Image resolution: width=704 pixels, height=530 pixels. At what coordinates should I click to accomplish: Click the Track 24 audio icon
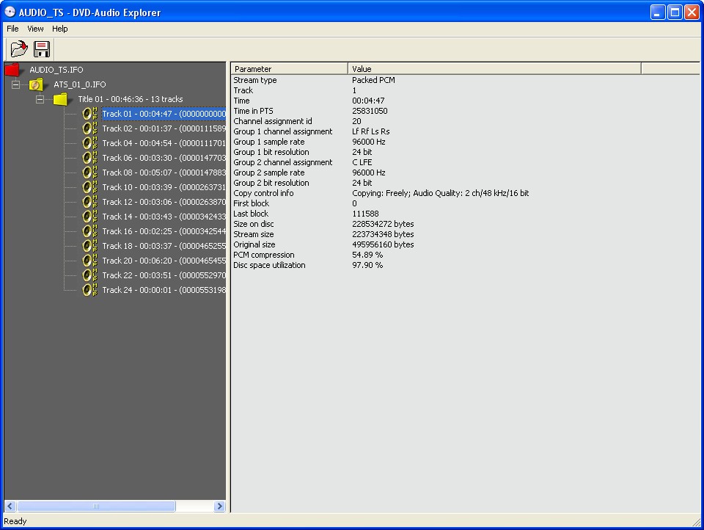coord(89,290)
